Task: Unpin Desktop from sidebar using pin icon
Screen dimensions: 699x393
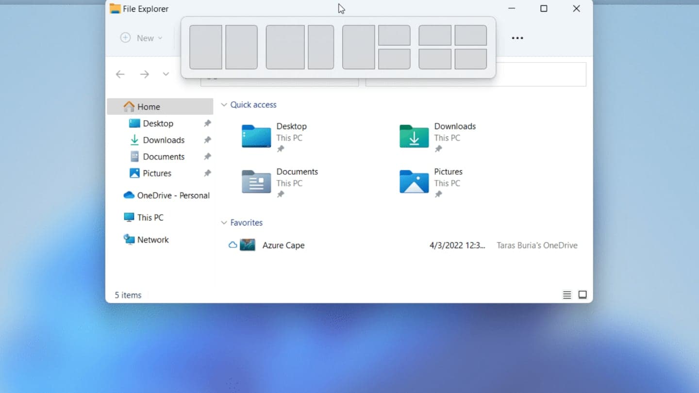Action: pos(207,124)
